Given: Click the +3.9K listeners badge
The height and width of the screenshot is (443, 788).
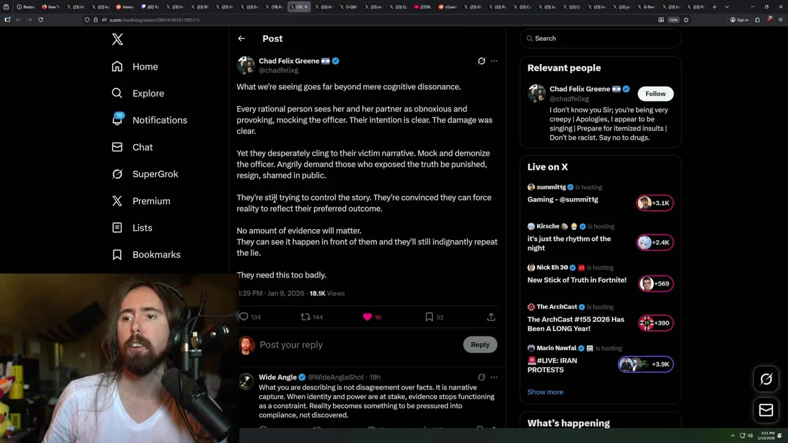Looking at the screenshot, I should click(x=646, y=364).
